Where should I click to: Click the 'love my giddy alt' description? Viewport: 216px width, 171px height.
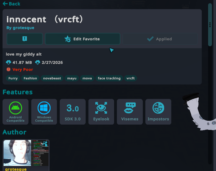tap(24, 54)
